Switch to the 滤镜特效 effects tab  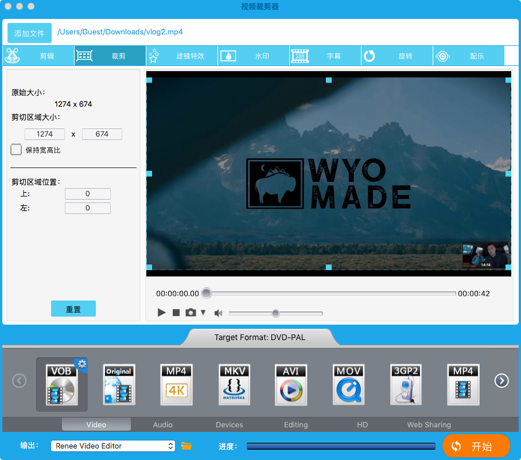tap(182, 56)
